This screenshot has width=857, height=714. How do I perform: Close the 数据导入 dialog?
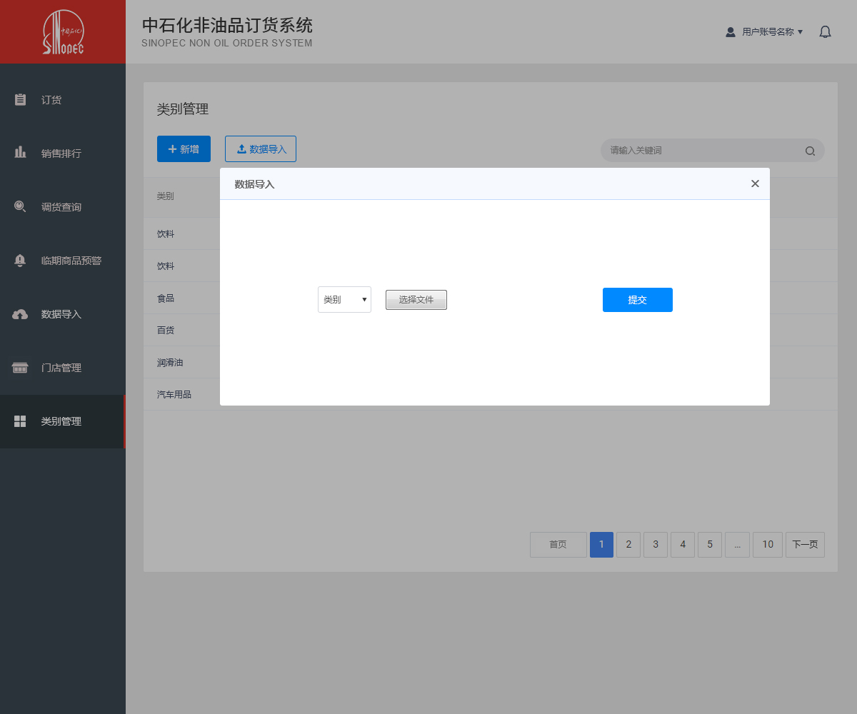[755, 183]
